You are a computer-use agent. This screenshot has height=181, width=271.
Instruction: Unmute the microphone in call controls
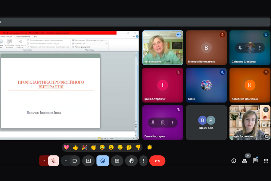53,161
